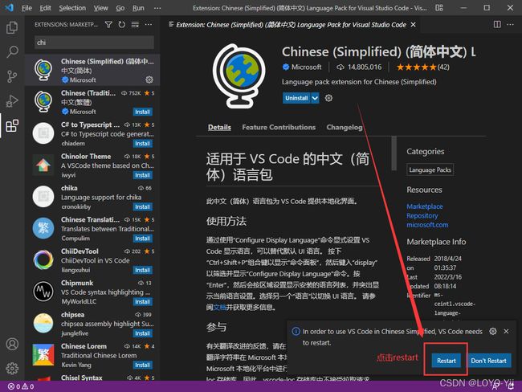
Task: Open the Manage gear in activity bar
Action: (x=12, y=369)
